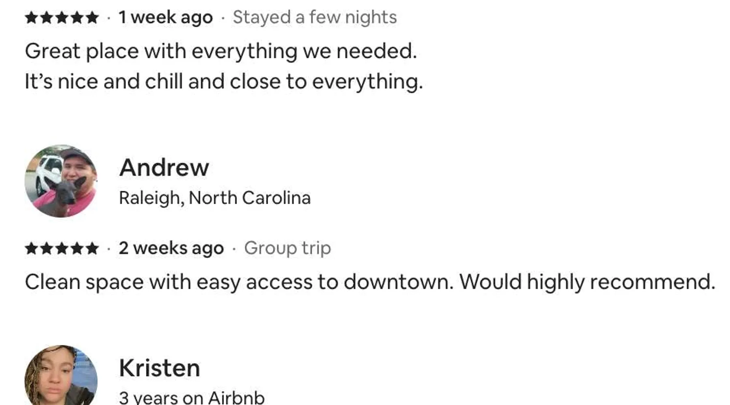The image size is (730, 405).
Task: Click the Raleigh, North Carolina location text
Action: click(215, 198)
